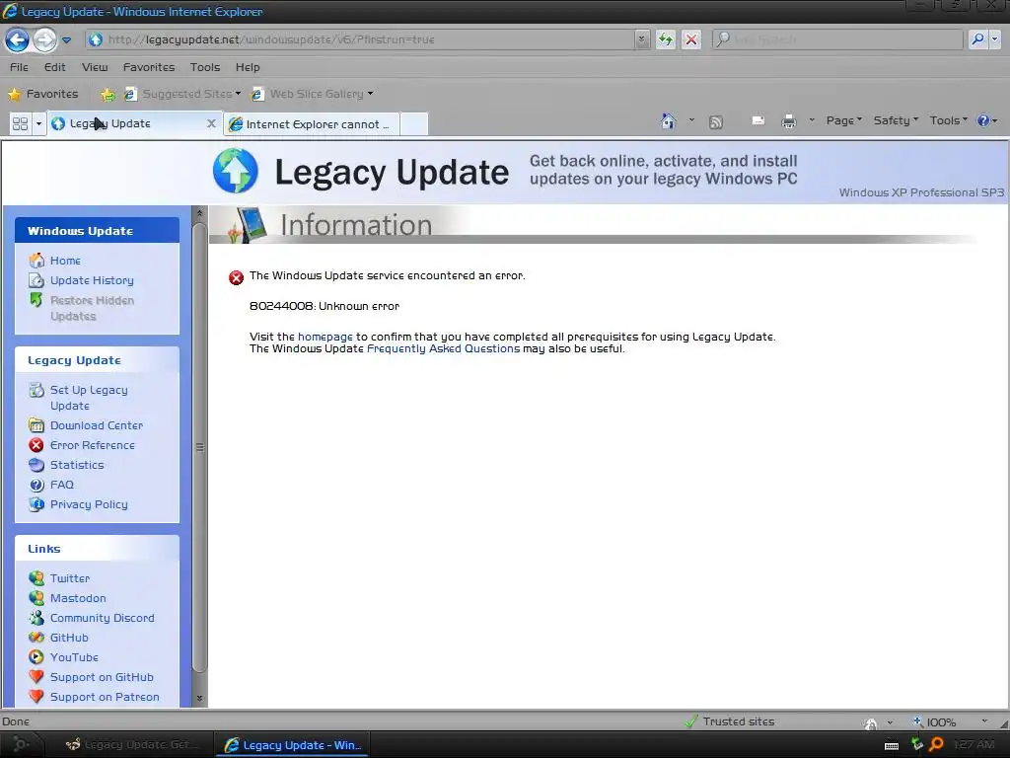Screen dimensions: 1010x758
Task: Show Quick Tabs thumbnail view
Action: [x=20, y=123]
